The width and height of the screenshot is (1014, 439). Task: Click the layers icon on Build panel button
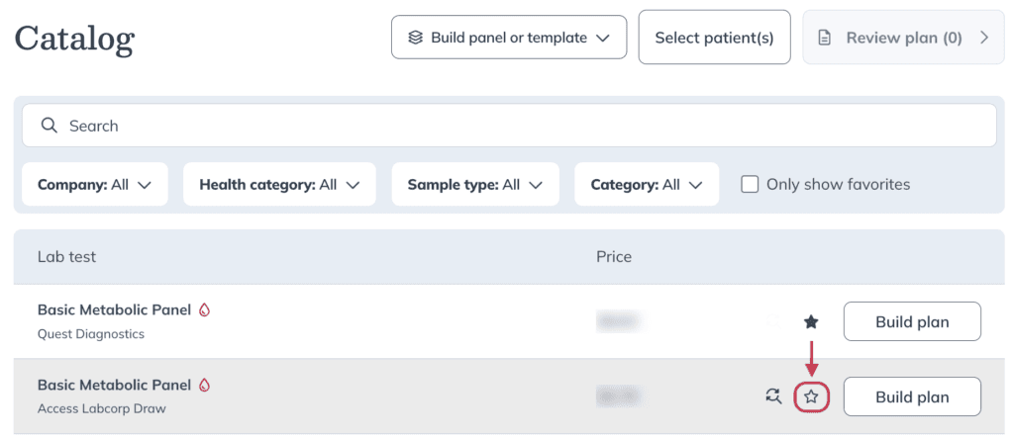pos(416,39)
